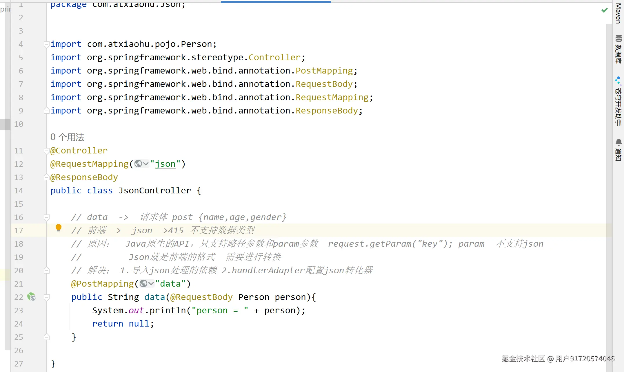This screenshot has height=372, width=624.
Task: Click the "0 个用法" usages hint
Action: 67,137
